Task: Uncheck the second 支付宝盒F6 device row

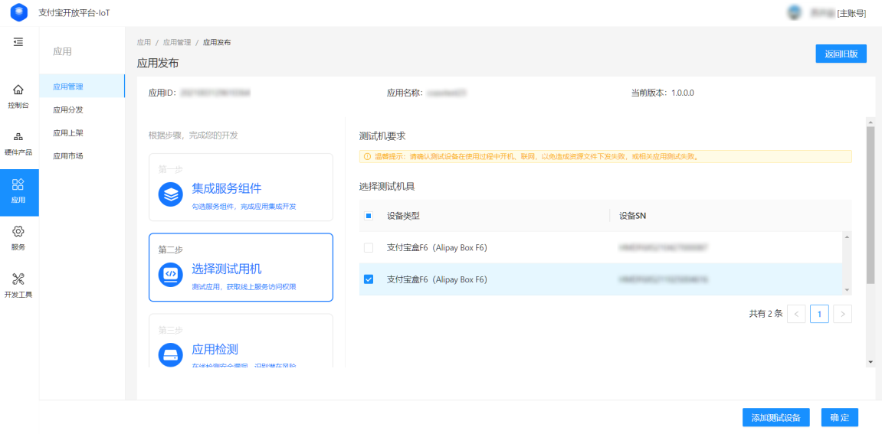Action: [369, 279]
